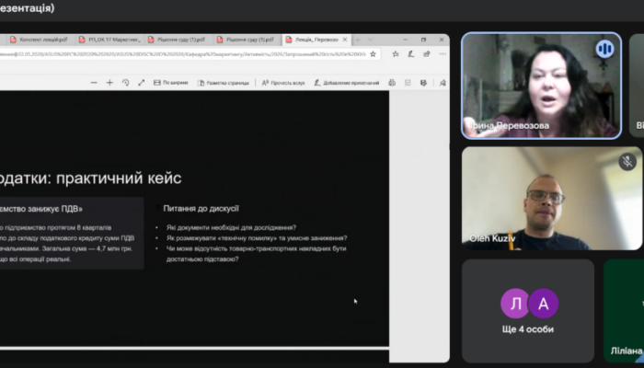
Task: Rotate the PDF page
Action: (126, 83)
